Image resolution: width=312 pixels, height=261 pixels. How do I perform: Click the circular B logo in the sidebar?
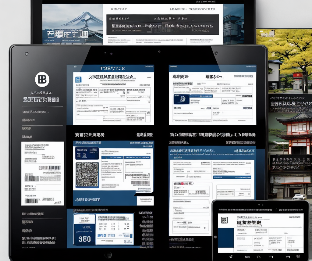(x=42, y=80)
